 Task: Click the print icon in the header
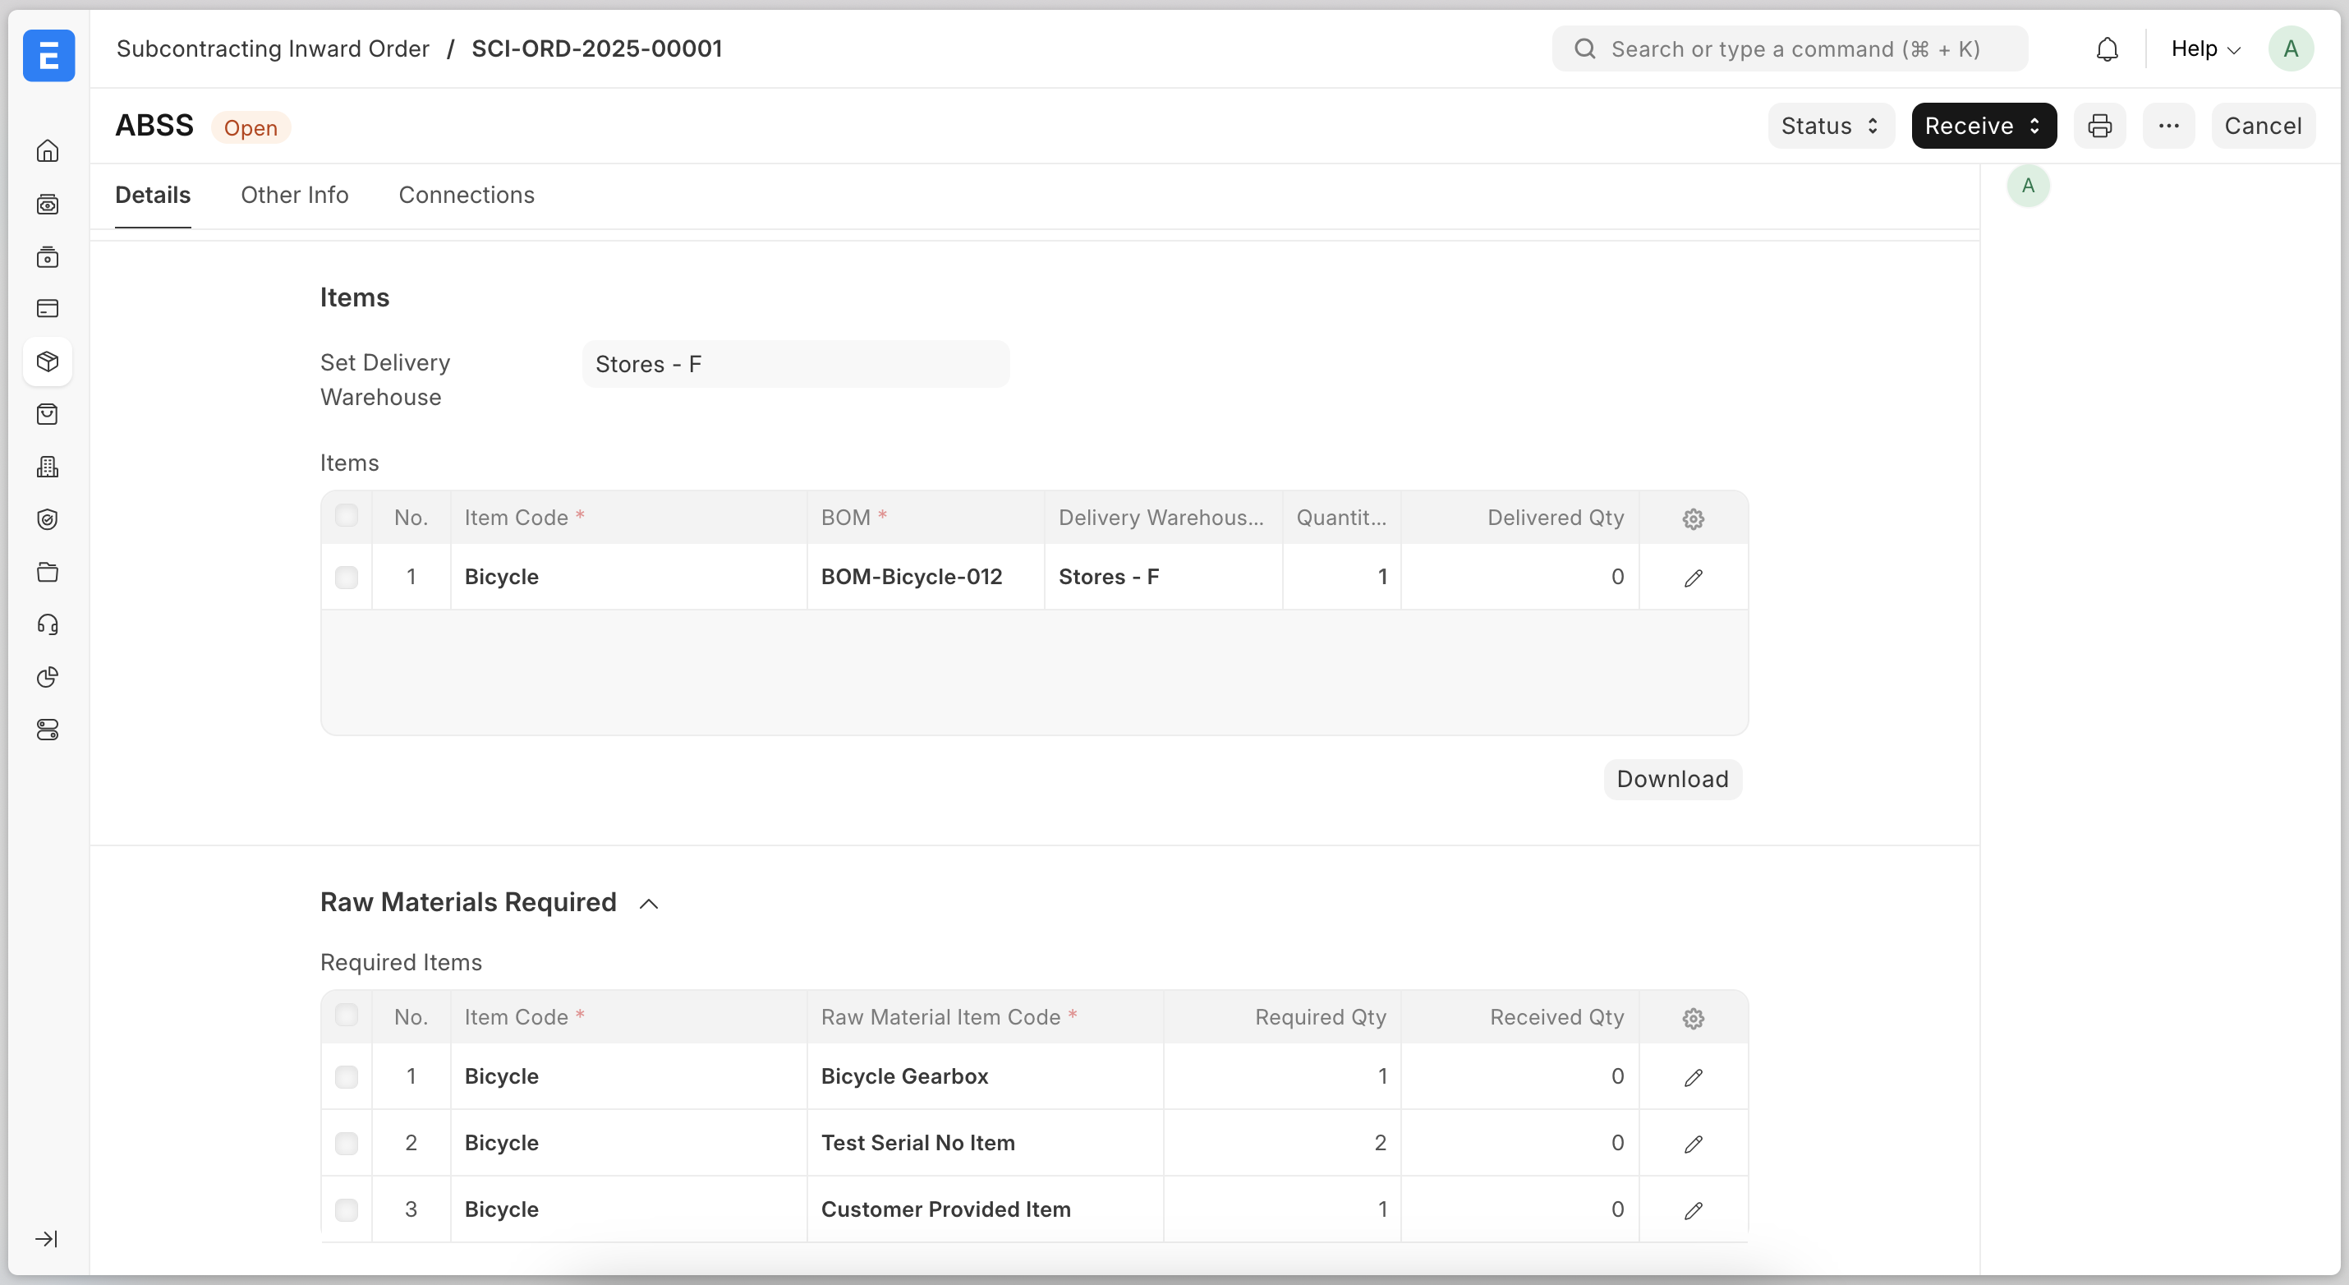(2099, 126)
